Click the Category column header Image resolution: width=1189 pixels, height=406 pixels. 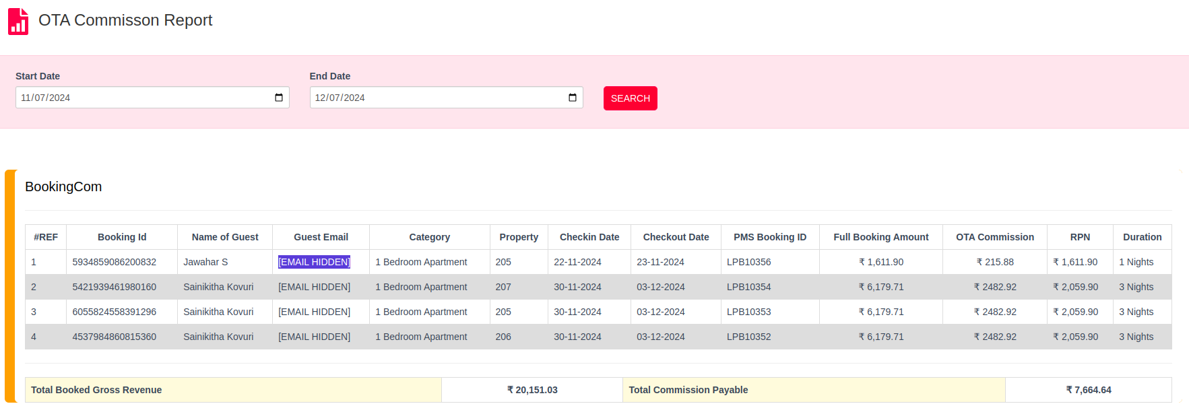(430, 237)
